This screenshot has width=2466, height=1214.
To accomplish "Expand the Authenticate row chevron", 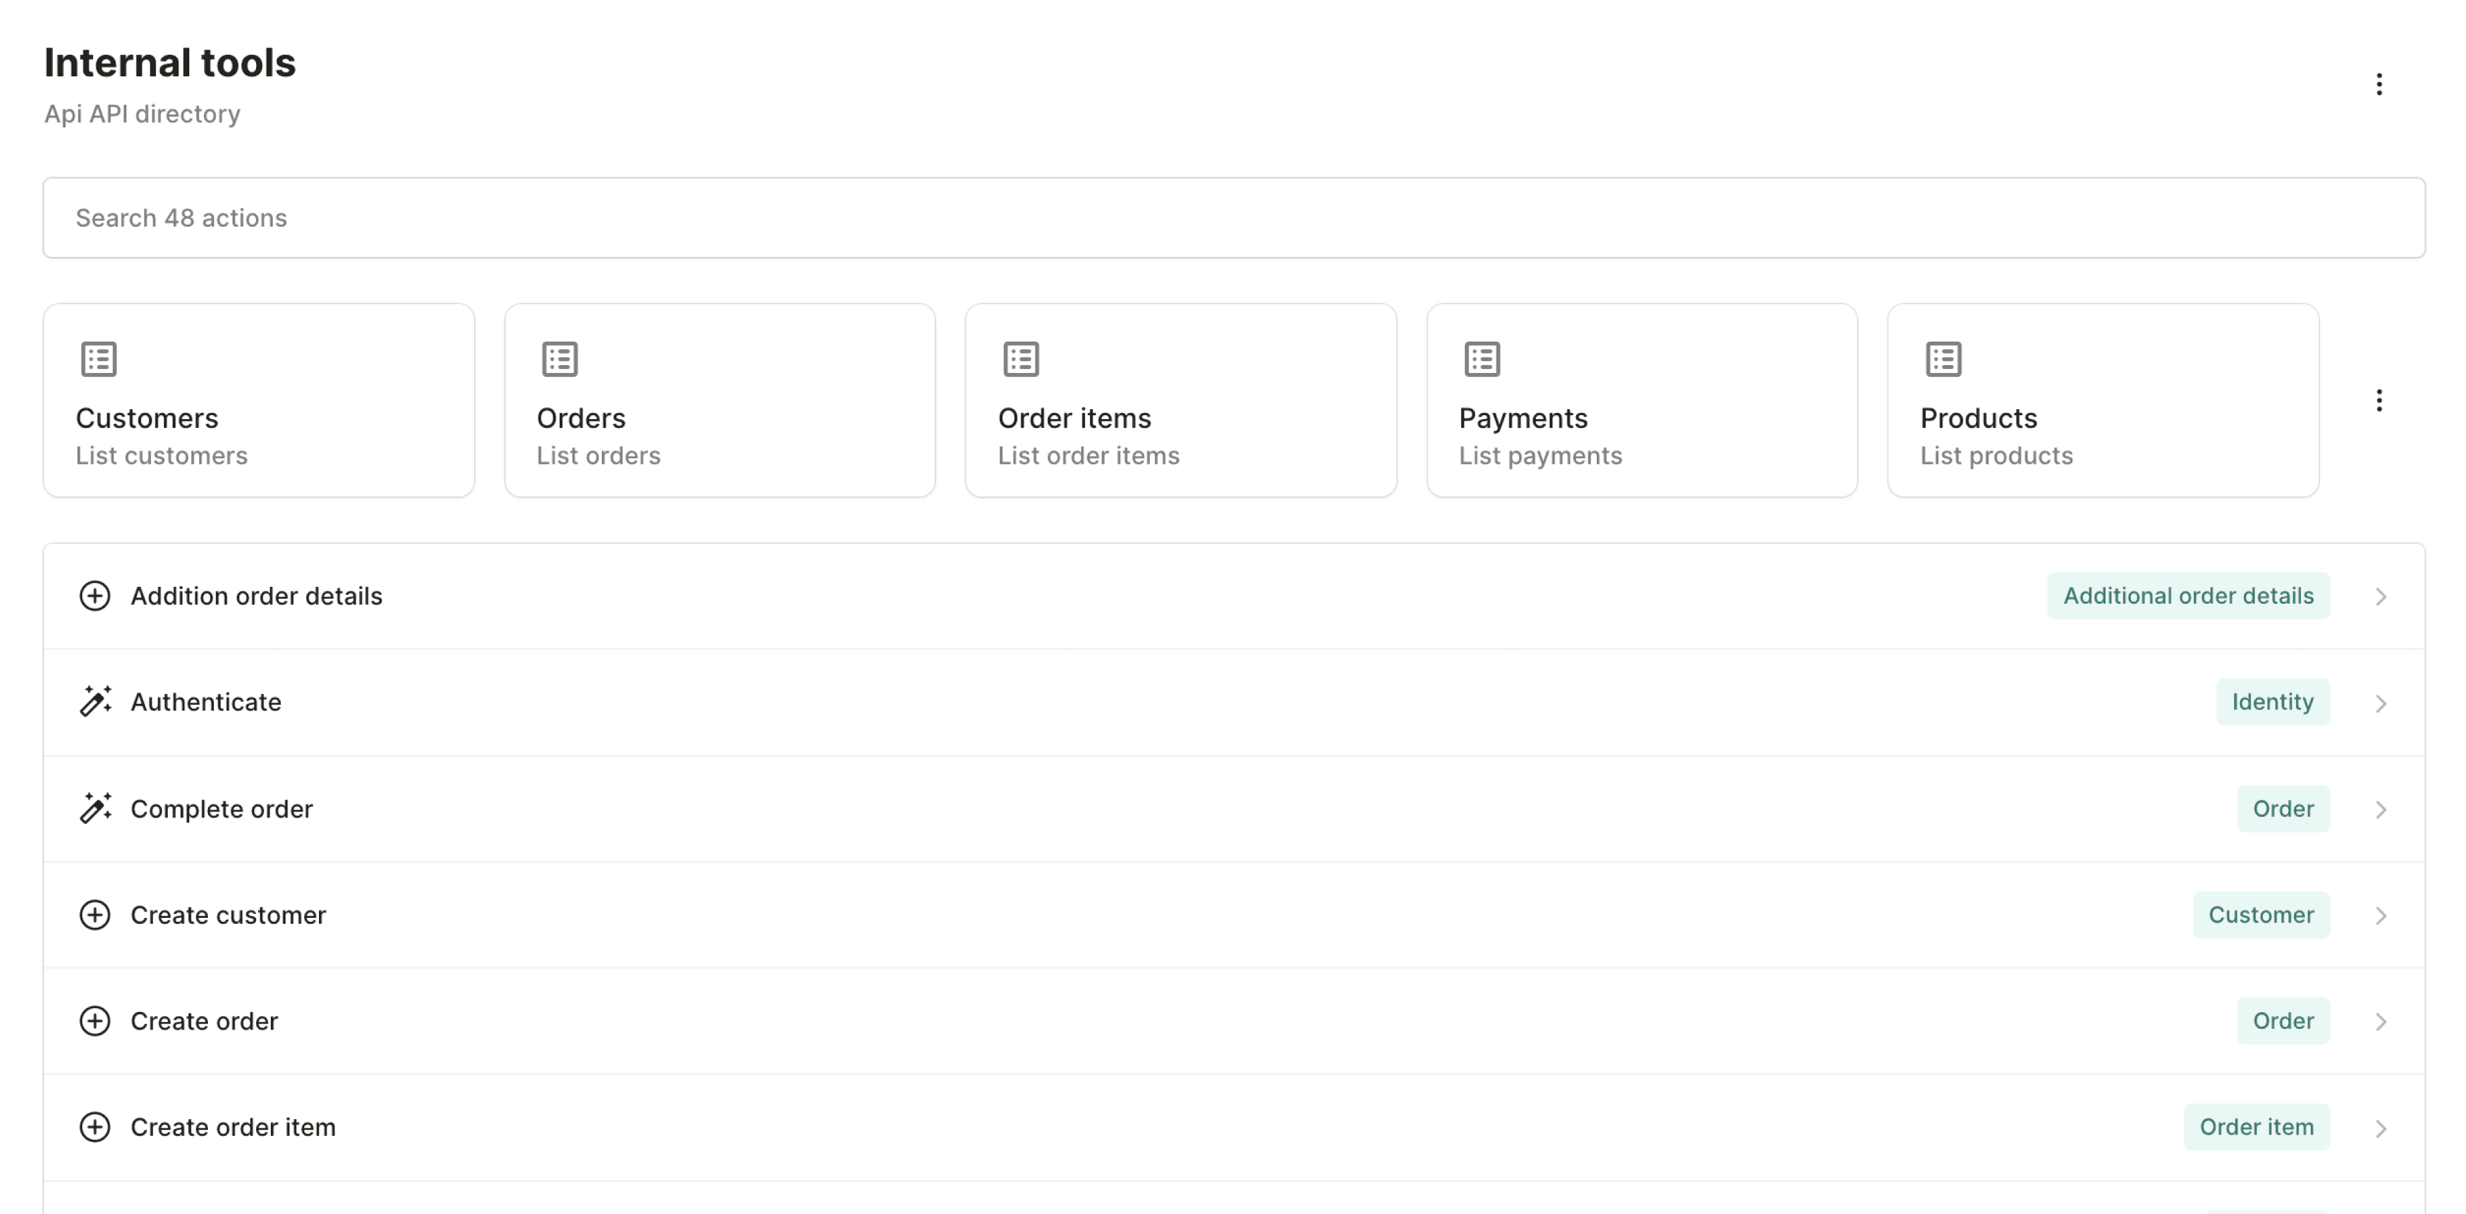I will tap(2381, 704).
